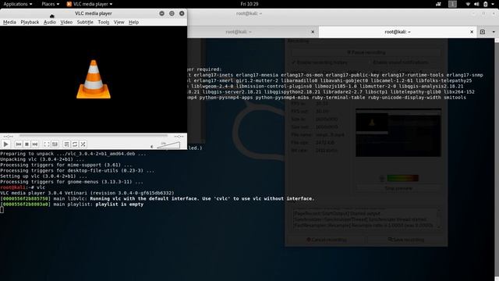The height and width of the screenshot is (281, 499).
Task: Toggle Enable sound notifications checkbox
Action: [398, 62]
